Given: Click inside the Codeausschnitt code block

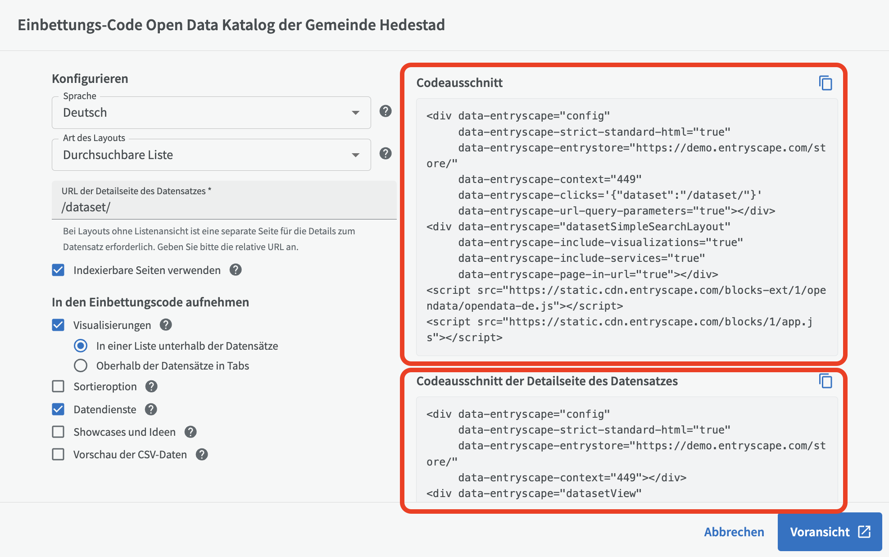Looking at the screenshot, I should coord(627,227).
